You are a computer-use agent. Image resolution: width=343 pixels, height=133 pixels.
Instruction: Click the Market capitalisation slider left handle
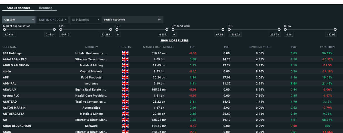(x=4, y=29)
